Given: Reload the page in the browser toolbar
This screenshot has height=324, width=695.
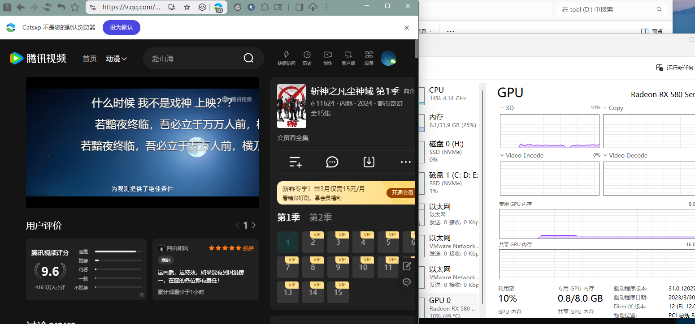Looking at the screenshot, I should pyautogui.click(x=47, y=7).
